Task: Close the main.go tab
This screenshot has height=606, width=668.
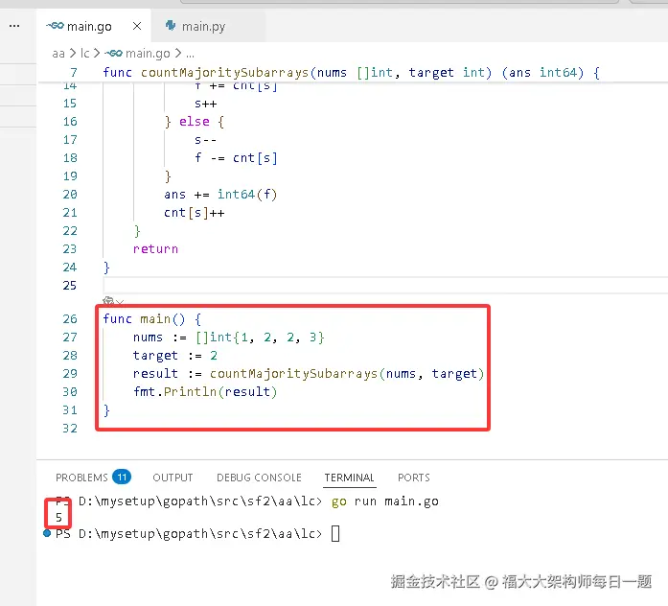Action: click(x=137, y=26)
